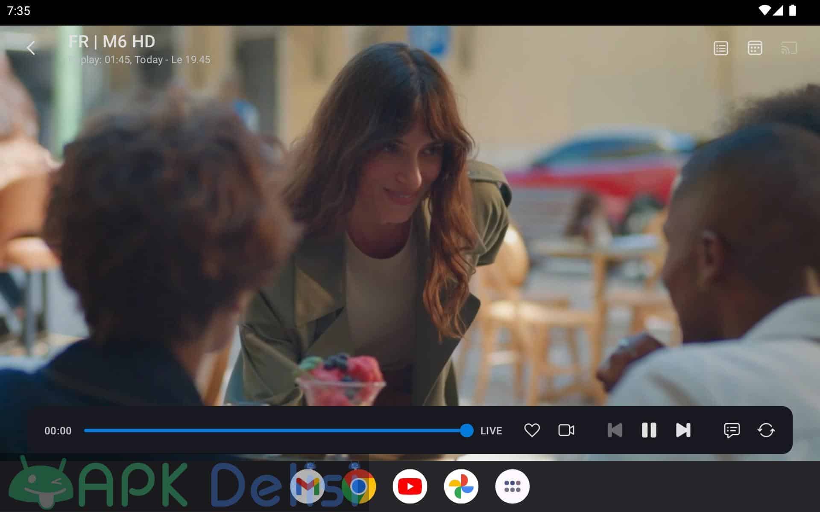Click the Replay program info subtitle
Image resolution: width=820 pixels, height=512 pixels.
pyautogui.click(x=139, y=60)
